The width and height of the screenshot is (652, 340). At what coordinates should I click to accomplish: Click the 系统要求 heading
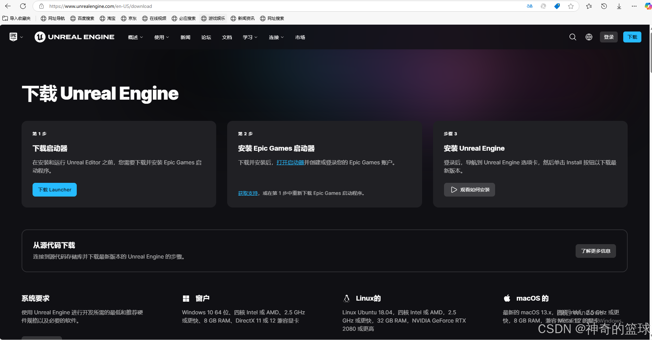36,299
